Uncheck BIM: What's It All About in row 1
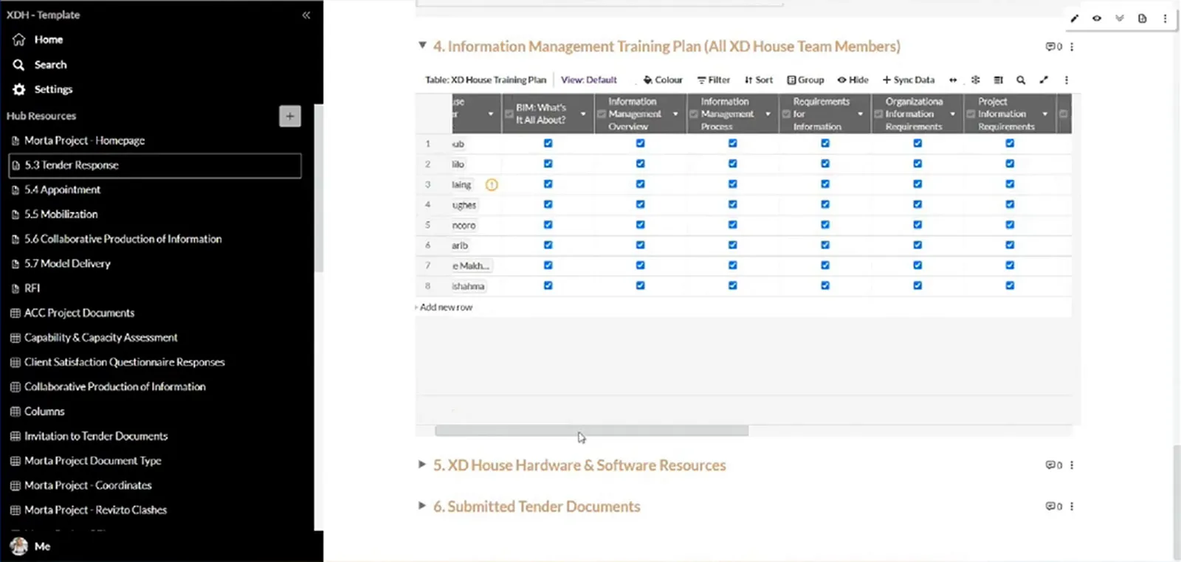Viewport: 1181px width, 562px height. 548,143
